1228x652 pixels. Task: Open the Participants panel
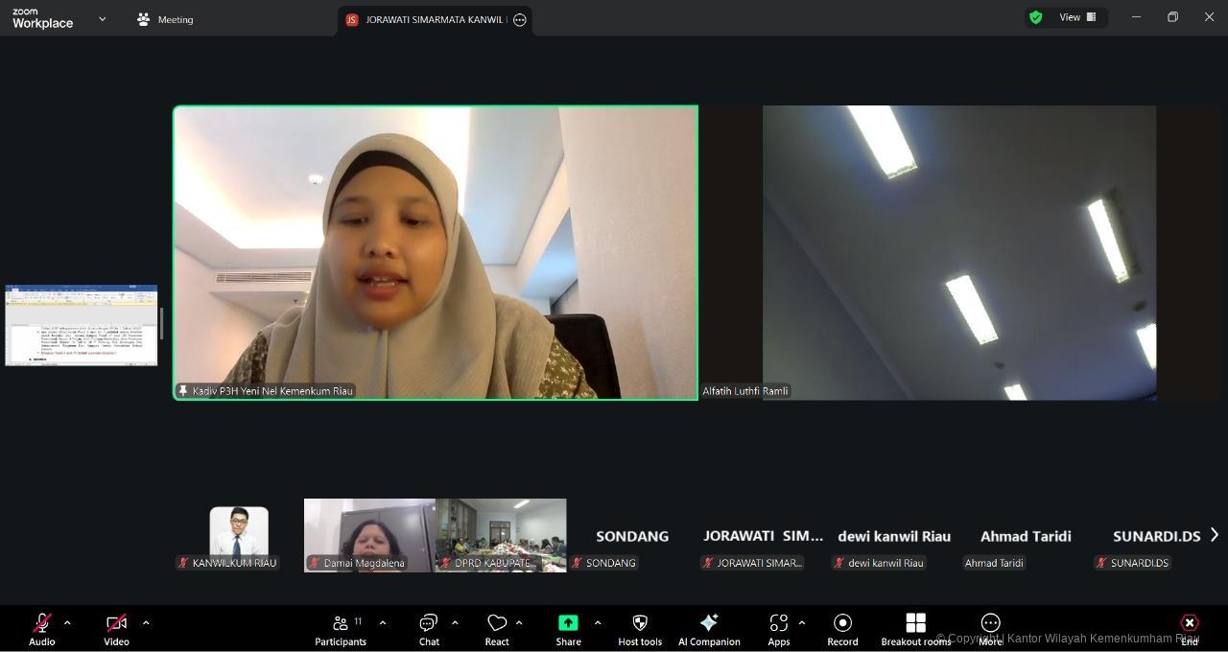(x=341, y=628)
